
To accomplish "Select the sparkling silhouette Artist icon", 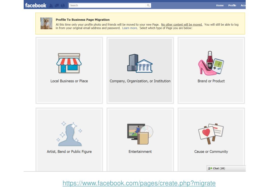I will (x=69, y=134).
